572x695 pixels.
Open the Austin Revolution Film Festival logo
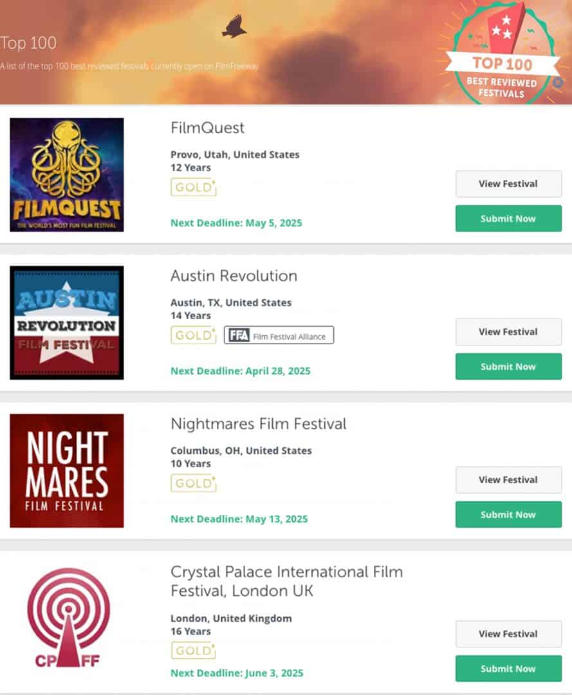click(x=67, y=322)
